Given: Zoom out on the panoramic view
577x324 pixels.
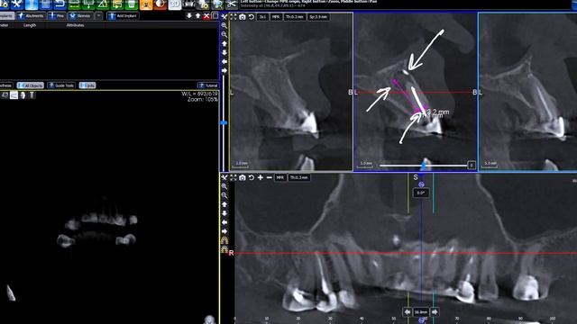Looking at the screenshot, I should pos(224,195).
